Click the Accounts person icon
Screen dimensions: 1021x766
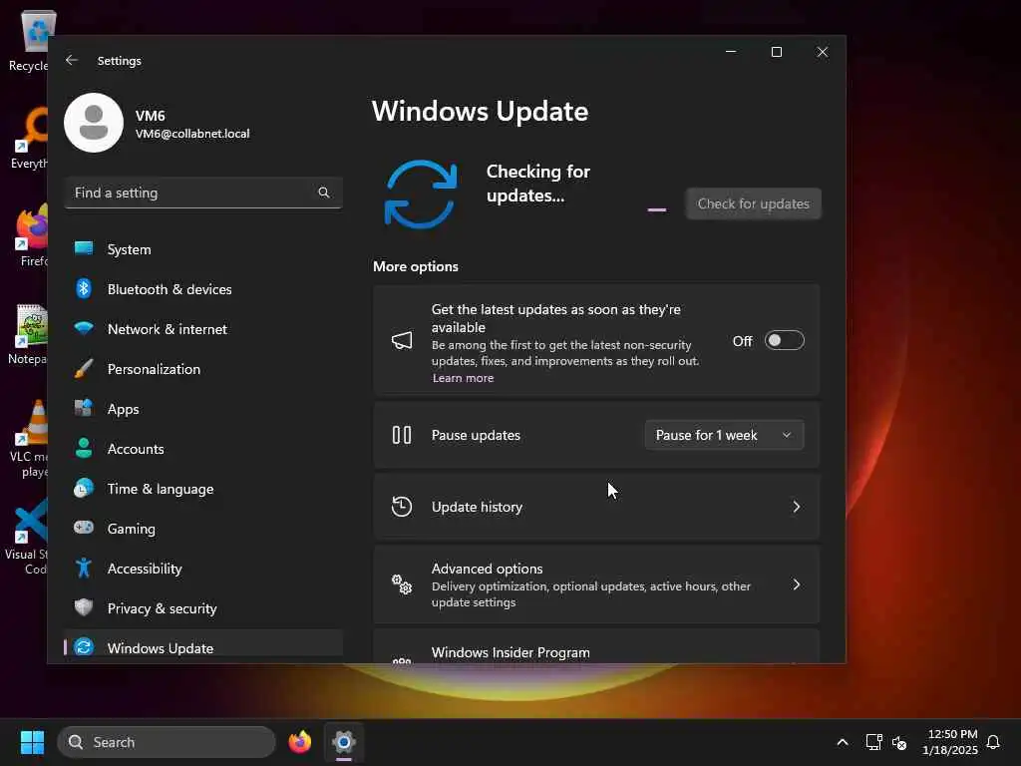pos(84,448)
